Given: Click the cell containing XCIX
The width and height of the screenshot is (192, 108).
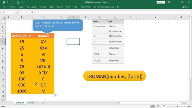Looking at the screenshot, I should pyautogui.click(x=43, y=73).
